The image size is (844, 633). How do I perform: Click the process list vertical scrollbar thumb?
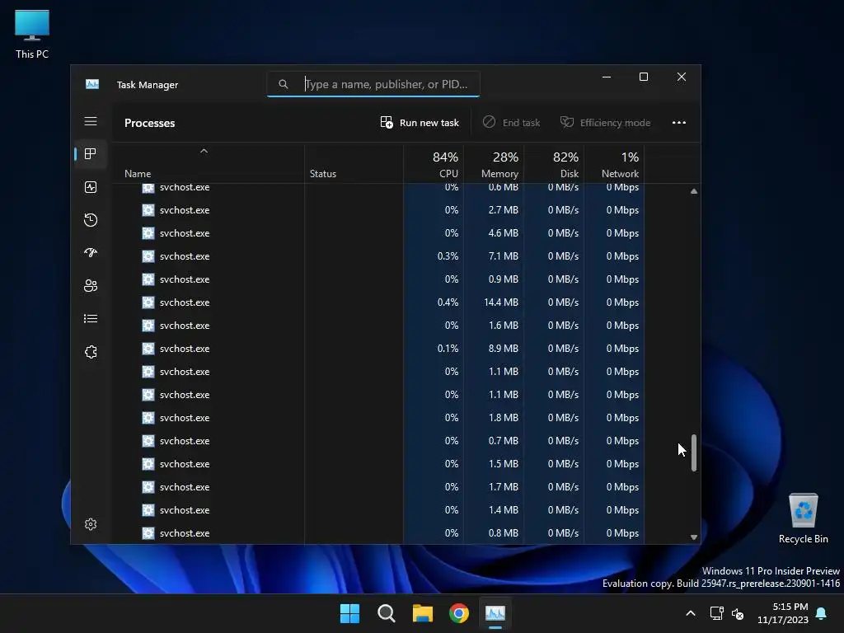pyautogui.click(x=694, y=453)
